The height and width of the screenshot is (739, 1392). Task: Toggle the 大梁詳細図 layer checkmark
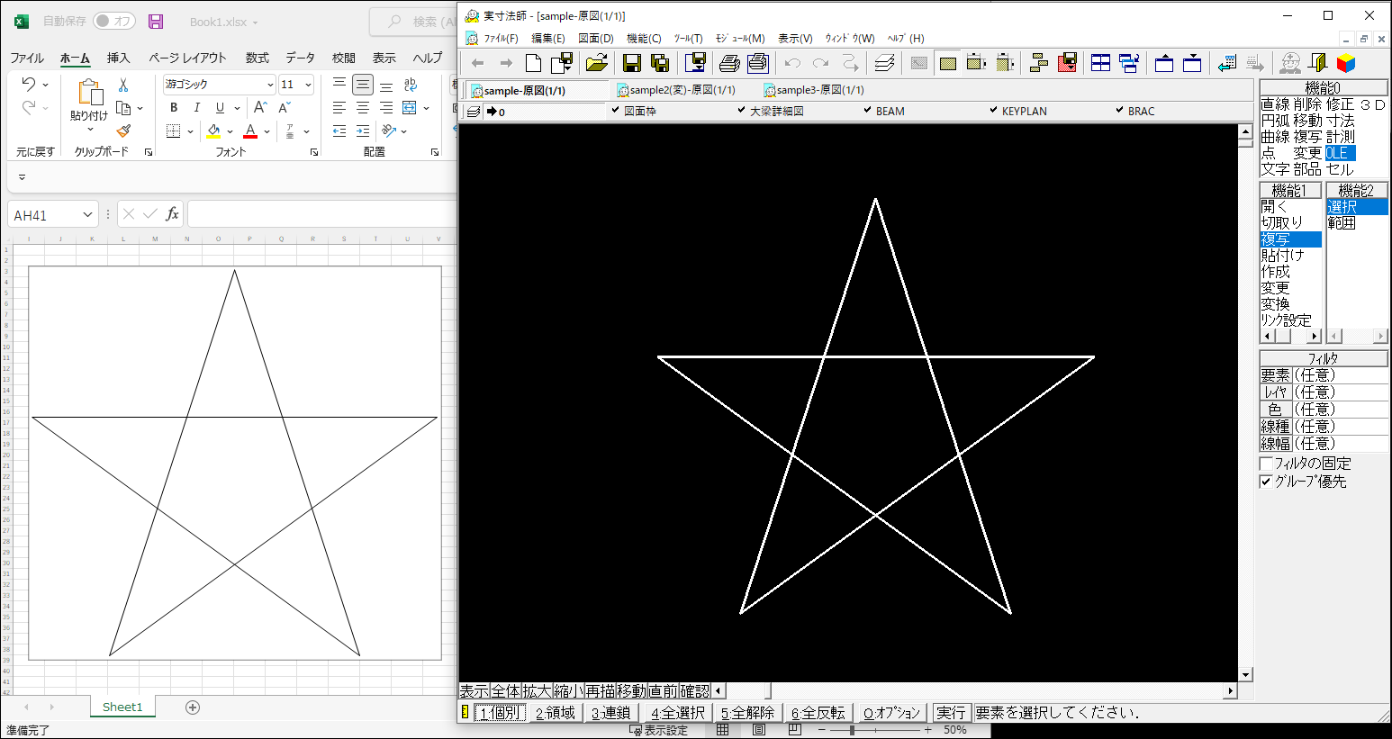tap(741, 111)
